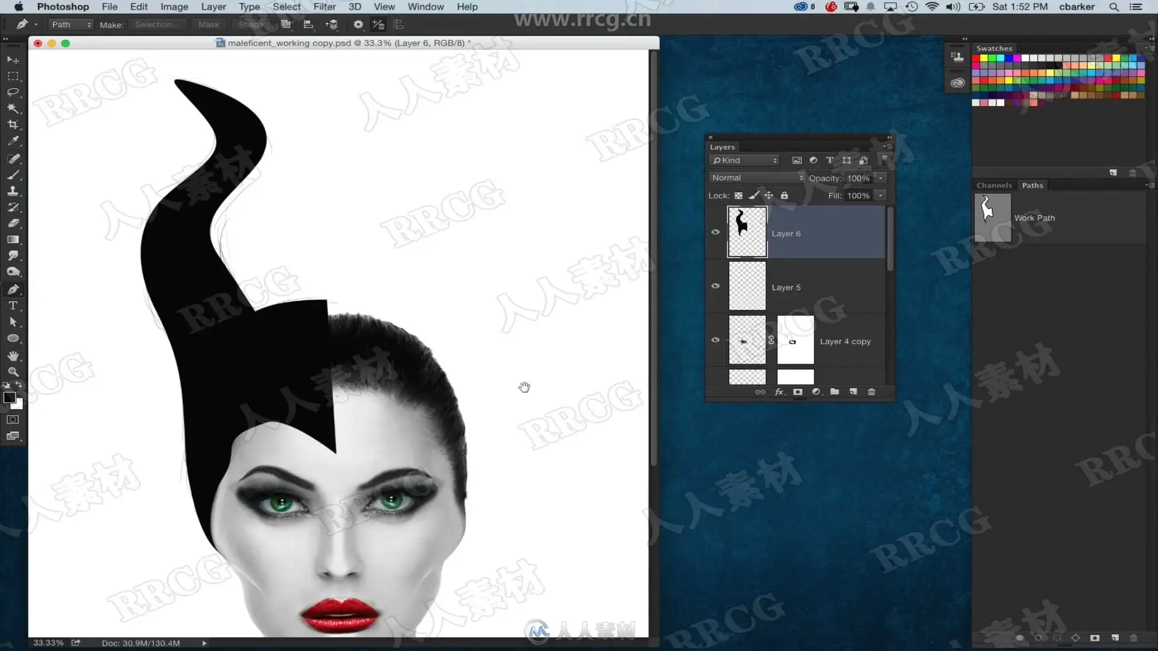
Task: Click the Make Mask button
Action: pos(209,25)
